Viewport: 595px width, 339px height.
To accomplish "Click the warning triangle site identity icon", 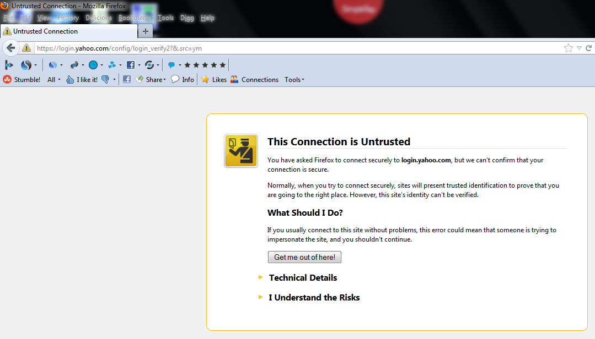I will point(26,48).
